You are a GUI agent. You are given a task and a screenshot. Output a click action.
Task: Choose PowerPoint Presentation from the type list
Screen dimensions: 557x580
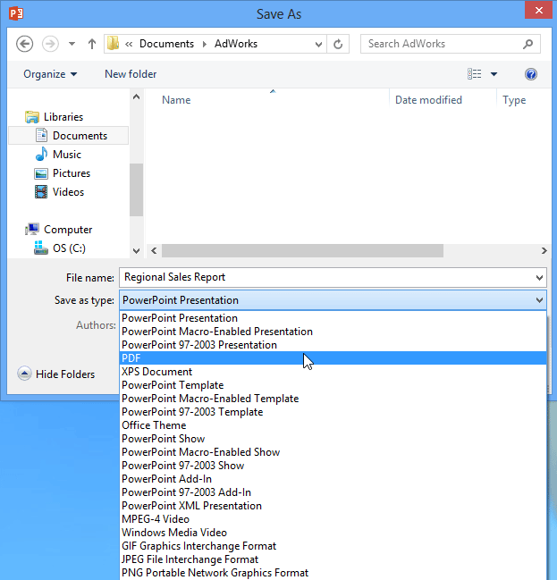click(x=333, y=318)
